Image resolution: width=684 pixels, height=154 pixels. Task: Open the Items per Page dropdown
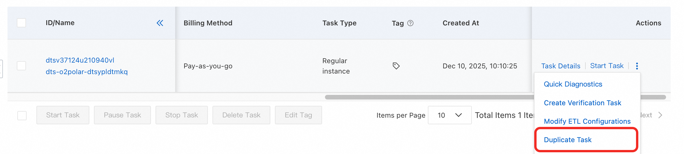click(x=450, y=115)
